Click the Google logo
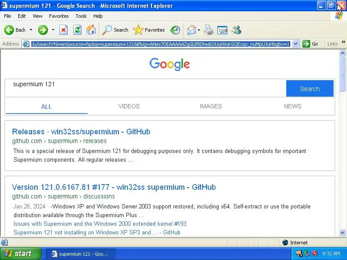 point(170,64)
